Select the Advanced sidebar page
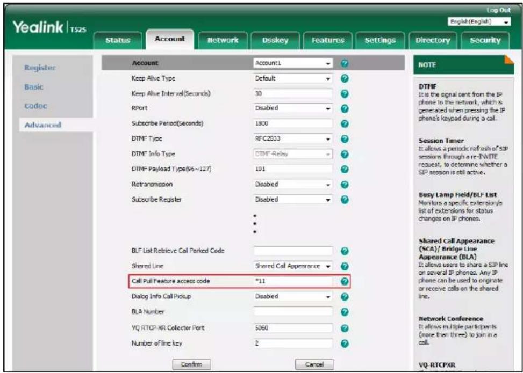523x373 pixels. [42, 125]
